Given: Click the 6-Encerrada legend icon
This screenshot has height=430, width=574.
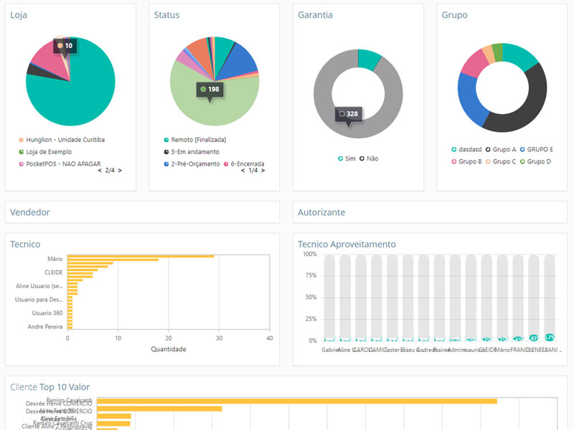Looking at the screenshot, I should [x=225, y=164].
